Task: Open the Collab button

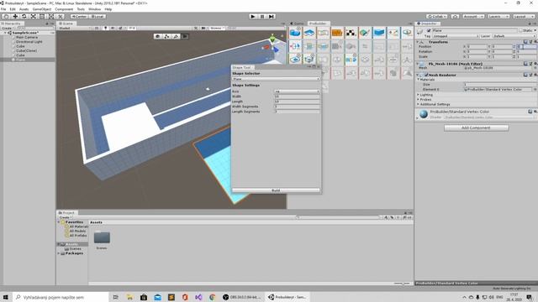Action: (437, 17)
